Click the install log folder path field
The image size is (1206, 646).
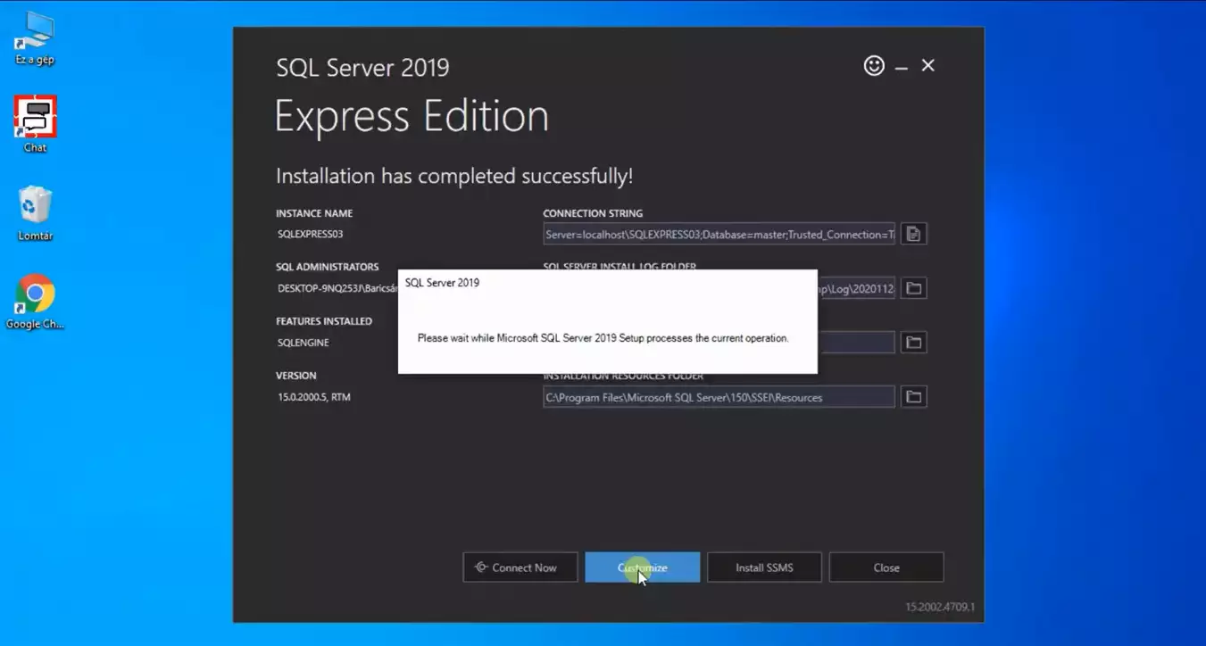[855, 288]
